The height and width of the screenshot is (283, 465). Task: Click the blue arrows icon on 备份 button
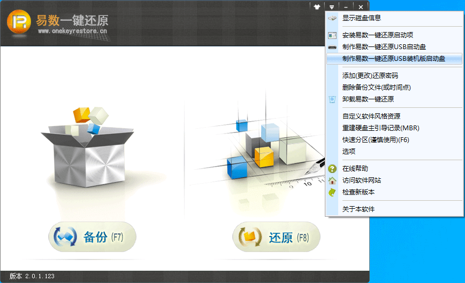coord(65,237)
